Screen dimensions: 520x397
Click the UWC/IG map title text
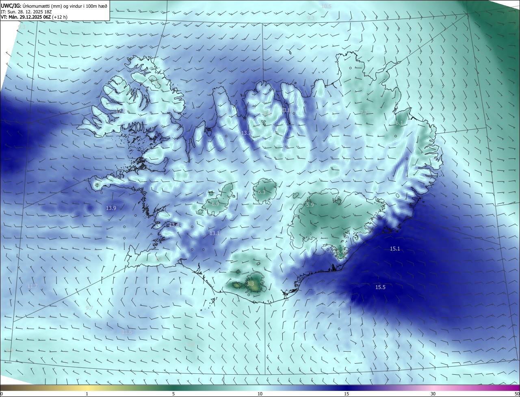coord(54,6)
